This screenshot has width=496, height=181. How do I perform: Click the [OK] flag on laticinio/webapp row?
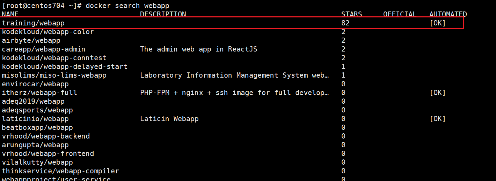coord(438,119)
